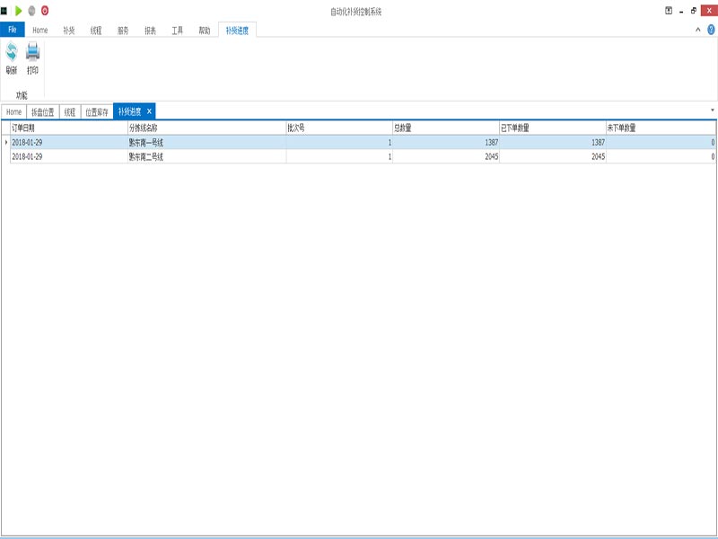Close the 补货进度 document tab
The width and height of the screenshot is (718, 539).
[150, 111]
